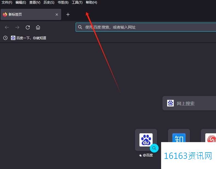Viewport: 216px width, 169px height.
Task: Open the 帮助(H) menu
Action: tap(91, 2)
